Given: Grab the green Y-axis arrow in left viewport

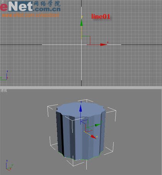Looking at the screenshot, I should click(x=81, y=23).
